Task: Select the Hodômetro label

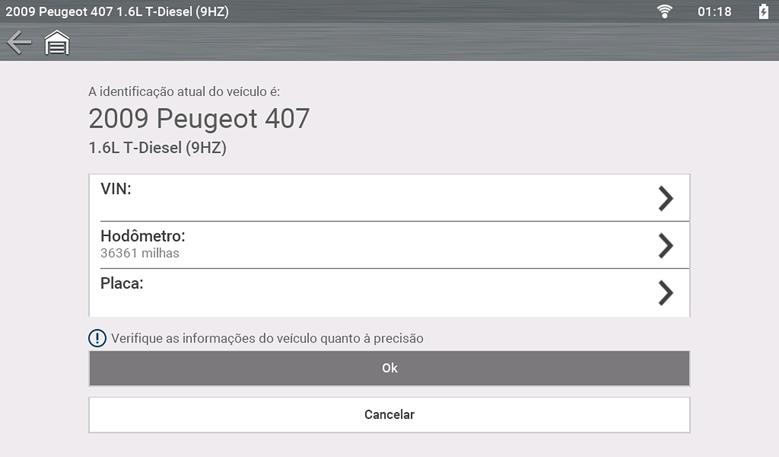Action: point(143,236)
